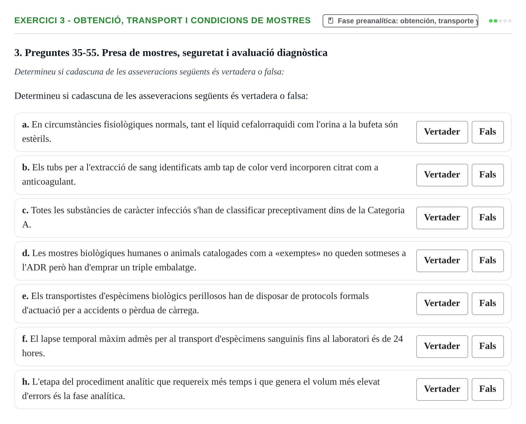Image resolution: width=526 pixels, height=424 pixels.
Task: Pick Fals for statement e about transportistes
Action: (488, 304)
